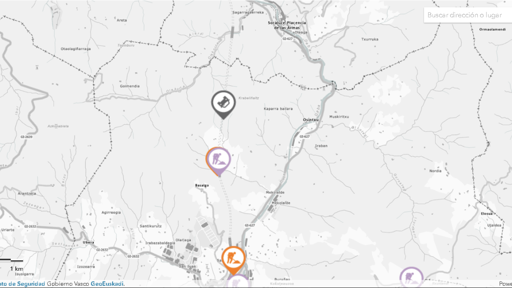512x288 pixels.
Task: Click the 1 km scale bar
Action: tap(12, 260)
